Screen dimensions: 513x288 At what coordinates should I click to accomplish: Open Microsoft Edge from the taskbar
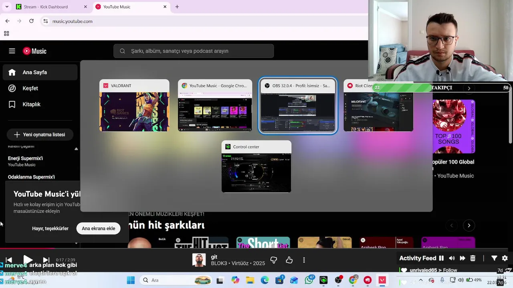(x=265, y=280)
